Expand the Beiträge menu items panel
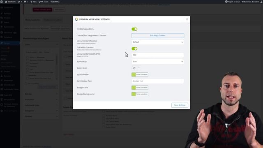The height and width of the screenshot is (148, 263). point(41,94)
